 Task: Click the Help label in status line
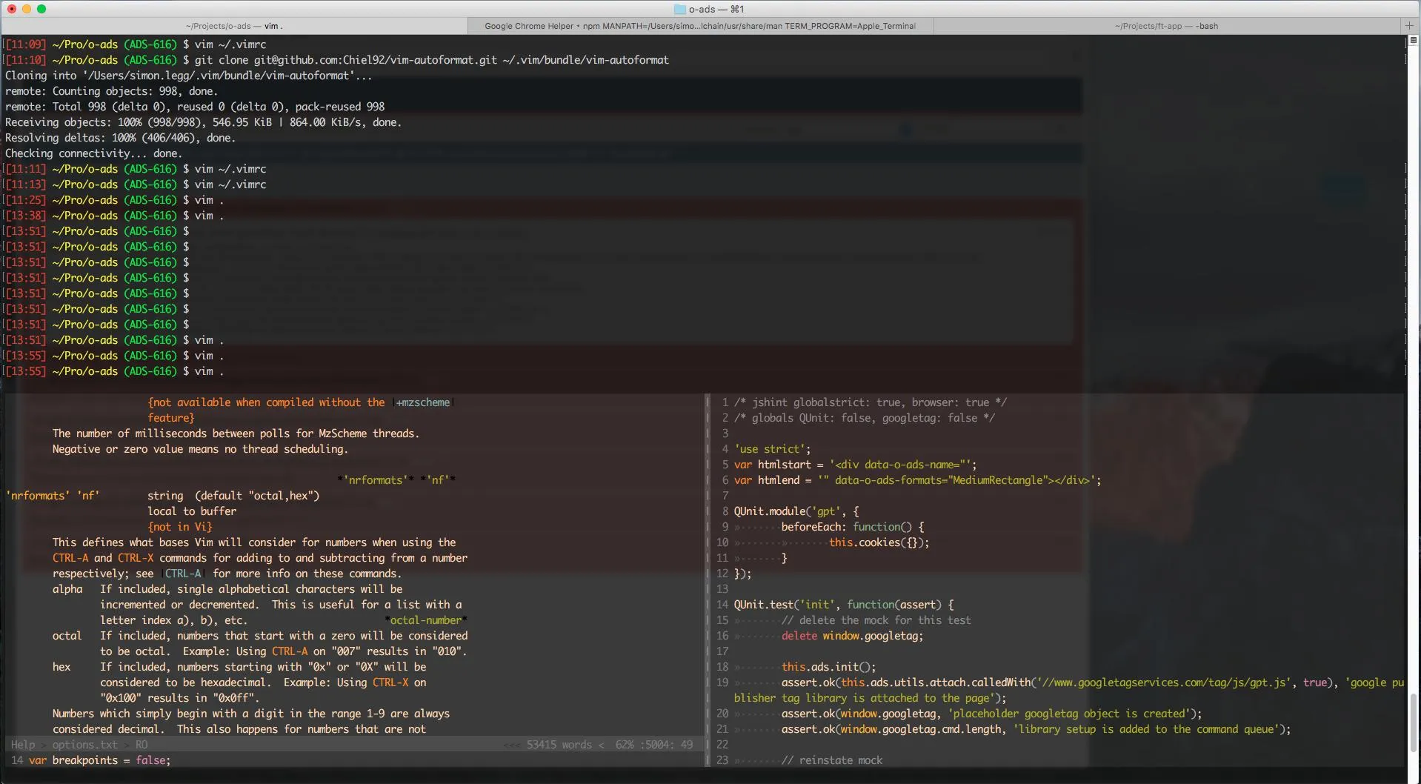[x=22, y=745]
